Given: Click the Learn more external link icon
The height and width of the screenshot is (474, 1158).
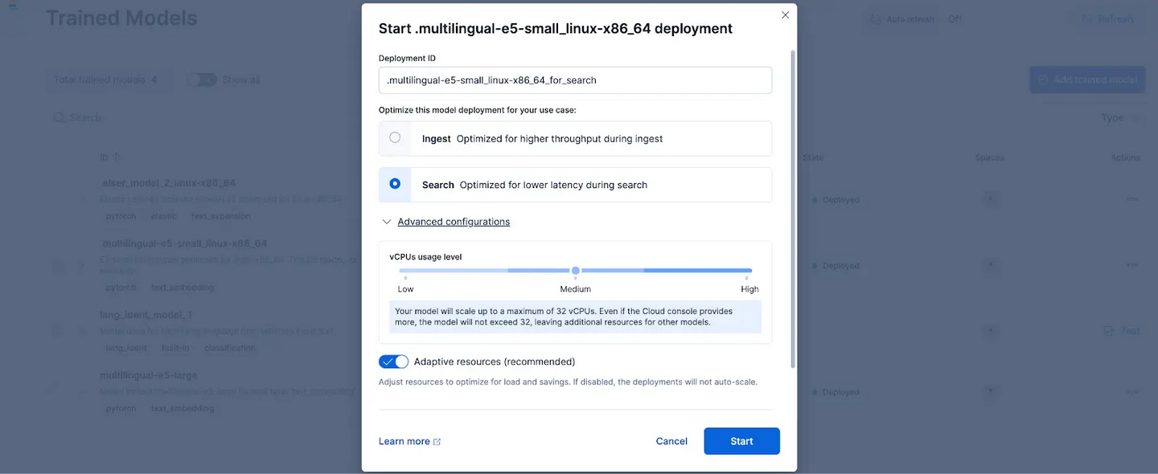Looking at the screenshot, I should point(437,442).
